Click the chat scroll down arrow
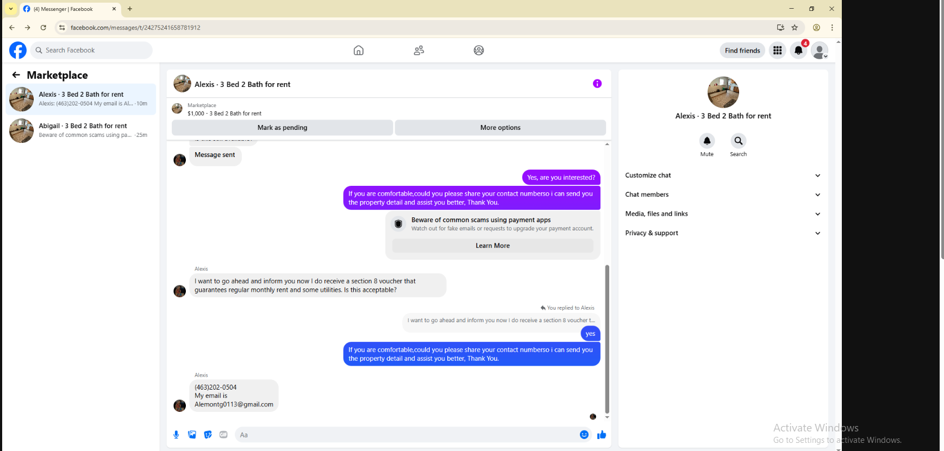The width and height of the screenshot is (944, 451). pyautogui.click(x=607, y=417)
